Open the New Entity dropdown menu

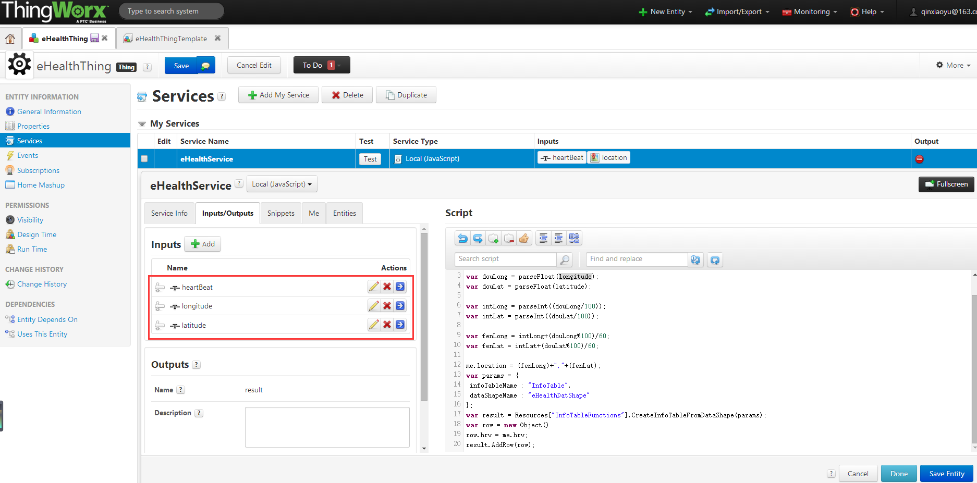tap(666, 11)
